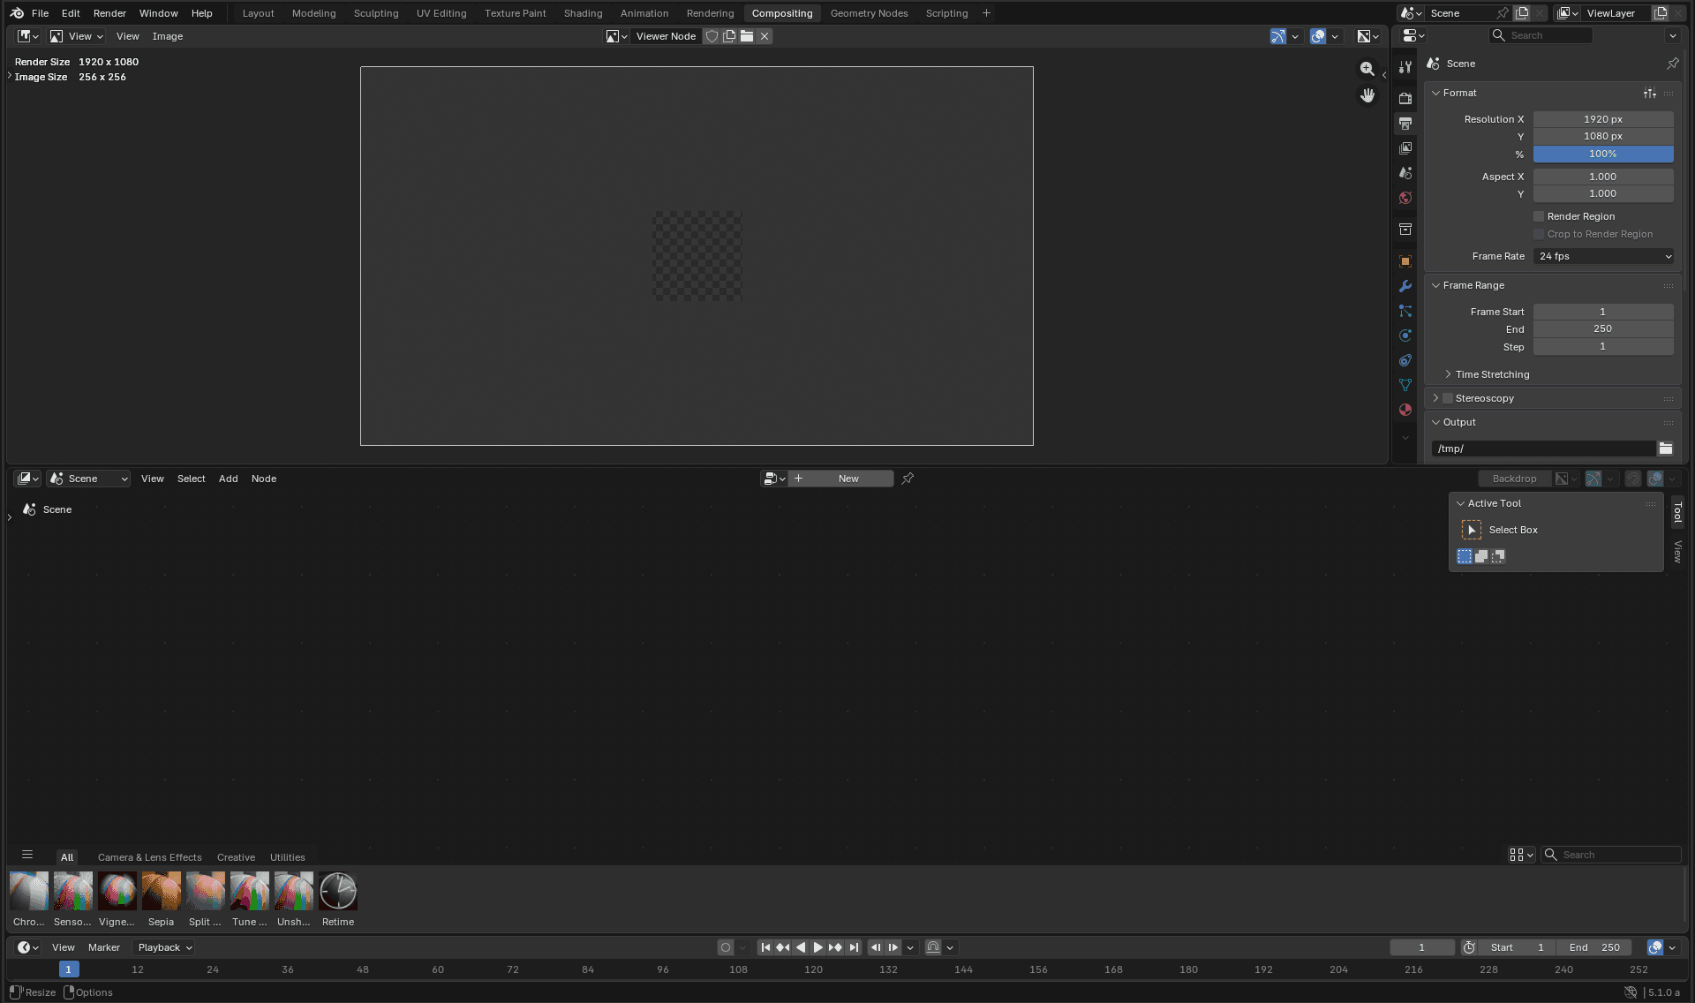Enable the Backdrop toggle
Image resolution: width=1695 pixels, height=1003 pixels.
pos(1515,478)
